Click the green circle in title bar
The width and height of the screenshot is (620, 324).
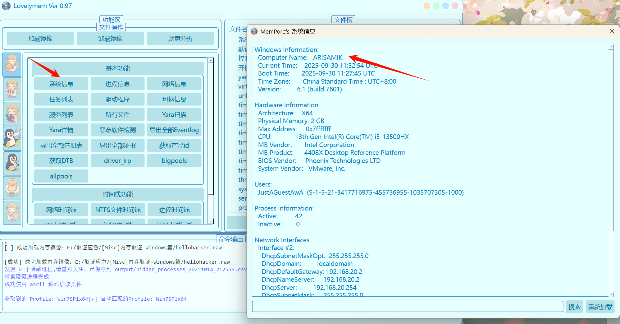436,6
